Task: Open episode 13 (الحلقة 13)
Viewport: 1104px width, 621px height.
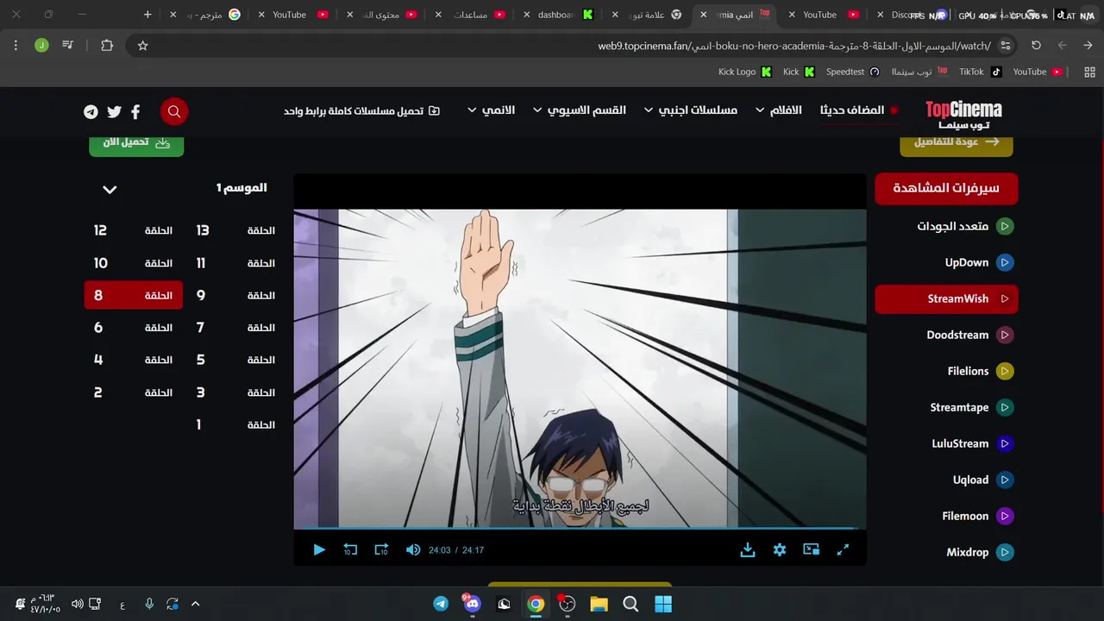Action: [x=235, y=230]
